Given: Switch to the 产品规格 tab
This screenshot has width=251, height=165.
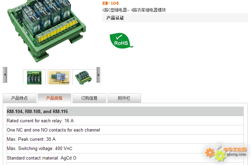Looking at the screenshot, I should tap(54, 98).
